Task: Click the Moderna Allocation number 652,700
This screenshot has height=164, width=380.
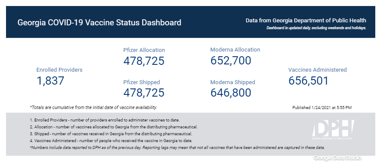Action: (231, 60)
